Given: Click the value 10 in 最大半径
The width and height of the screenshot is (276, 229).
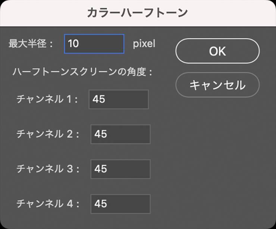Looking at the screenshot, I should click(x=73, y=44).
